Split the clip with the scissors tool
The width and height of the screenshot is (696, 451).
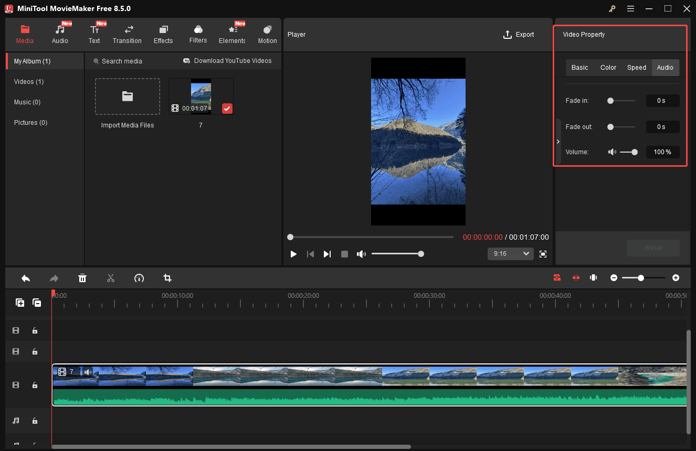coord(111,278)
